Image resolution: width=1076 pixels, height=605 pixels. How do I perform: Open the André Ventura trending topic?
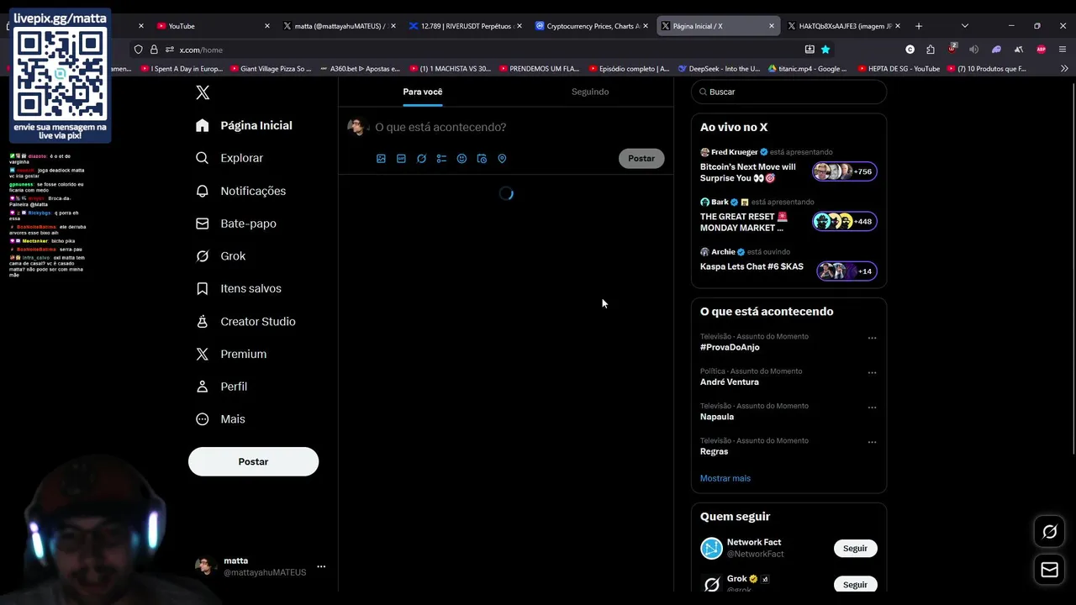[x=730, y=381]
